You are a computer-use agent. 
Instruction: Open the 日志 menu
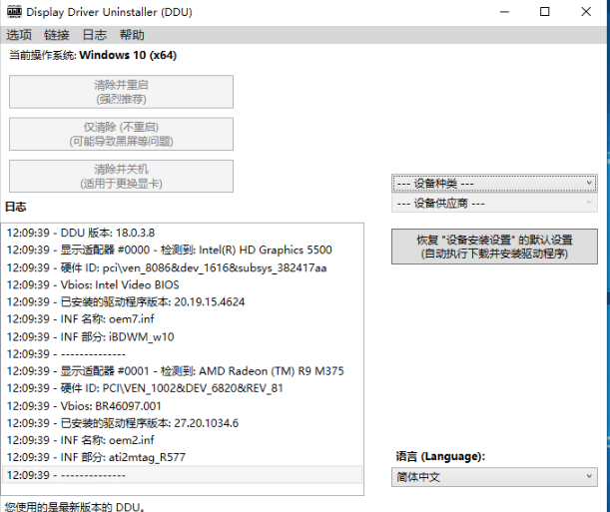tap(95, 35)
